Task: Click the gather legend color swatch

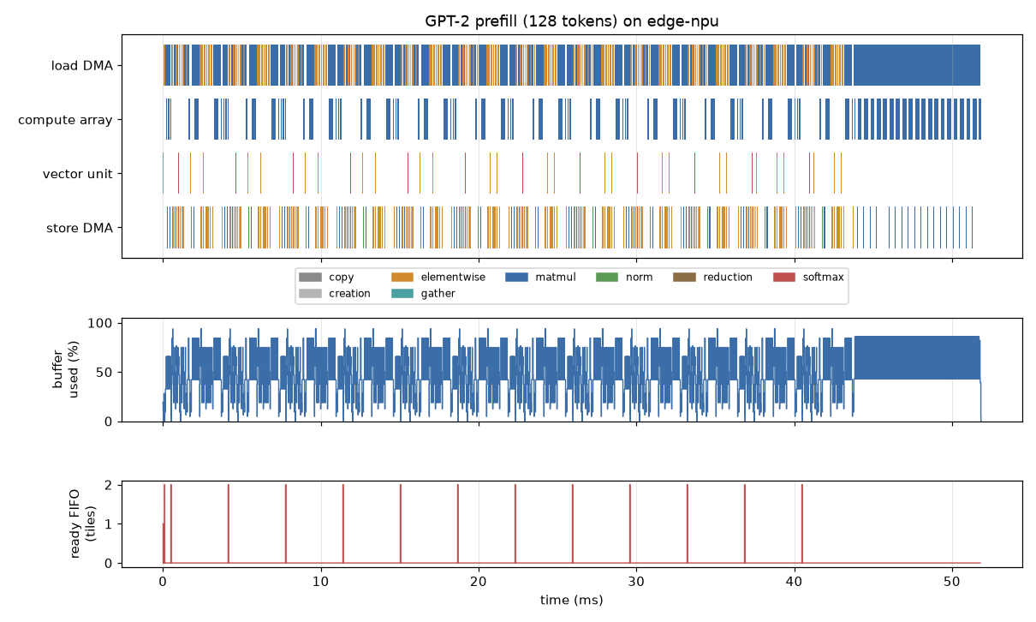Action: (x=402, y=293)
